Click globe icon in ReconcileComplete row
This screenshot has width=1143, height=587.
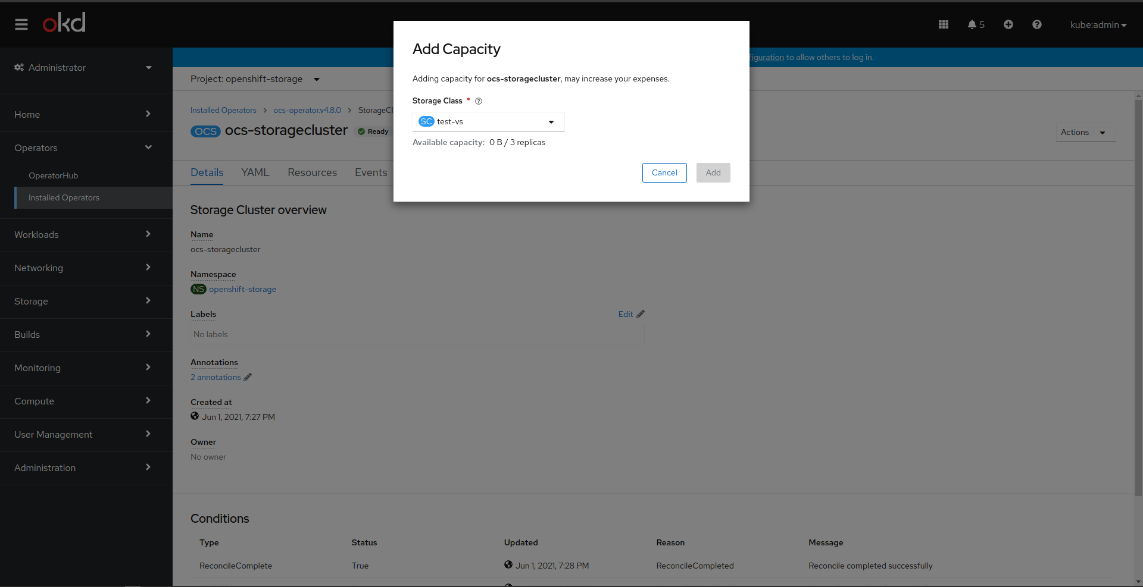click(508, 564)
